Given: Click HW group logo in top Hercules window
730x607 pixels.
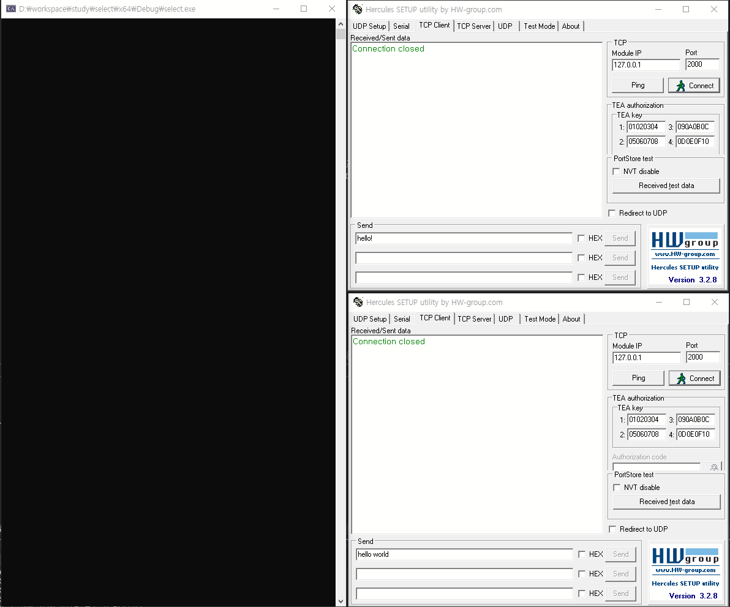Looking at the screenshot, I should pyautogui.click(x=685, y=239).
